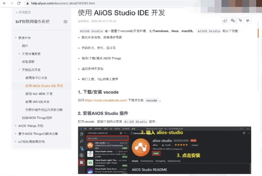Viewport: 262px width, 176px height.
Task: Collapse the 快速开始 section arrow
Action: (x=16, y=38)
